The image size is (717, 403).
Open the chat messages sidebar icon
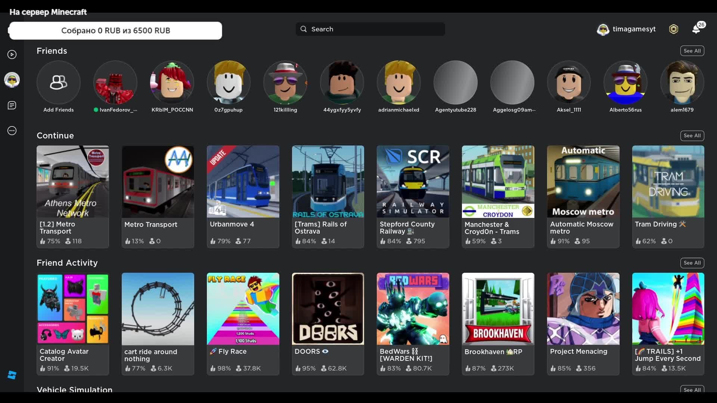click(12, 105)
